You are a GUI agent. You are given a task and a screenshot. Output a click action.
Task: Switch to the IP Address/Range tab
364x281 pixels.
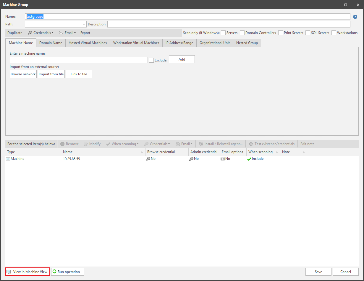coord(179,43)
